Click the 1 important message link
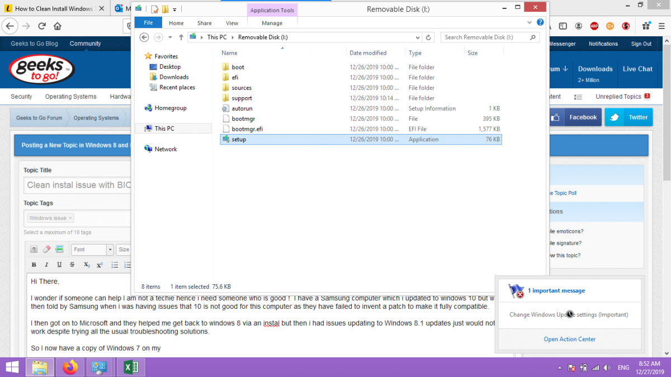The image size is (671, 377). coord(556,290)
